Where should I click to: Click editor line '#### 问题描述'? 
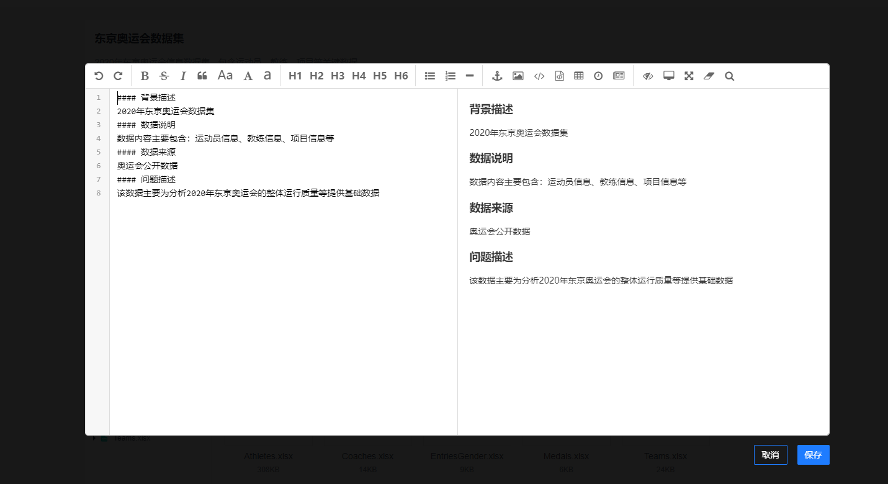[x=146, y=179]
